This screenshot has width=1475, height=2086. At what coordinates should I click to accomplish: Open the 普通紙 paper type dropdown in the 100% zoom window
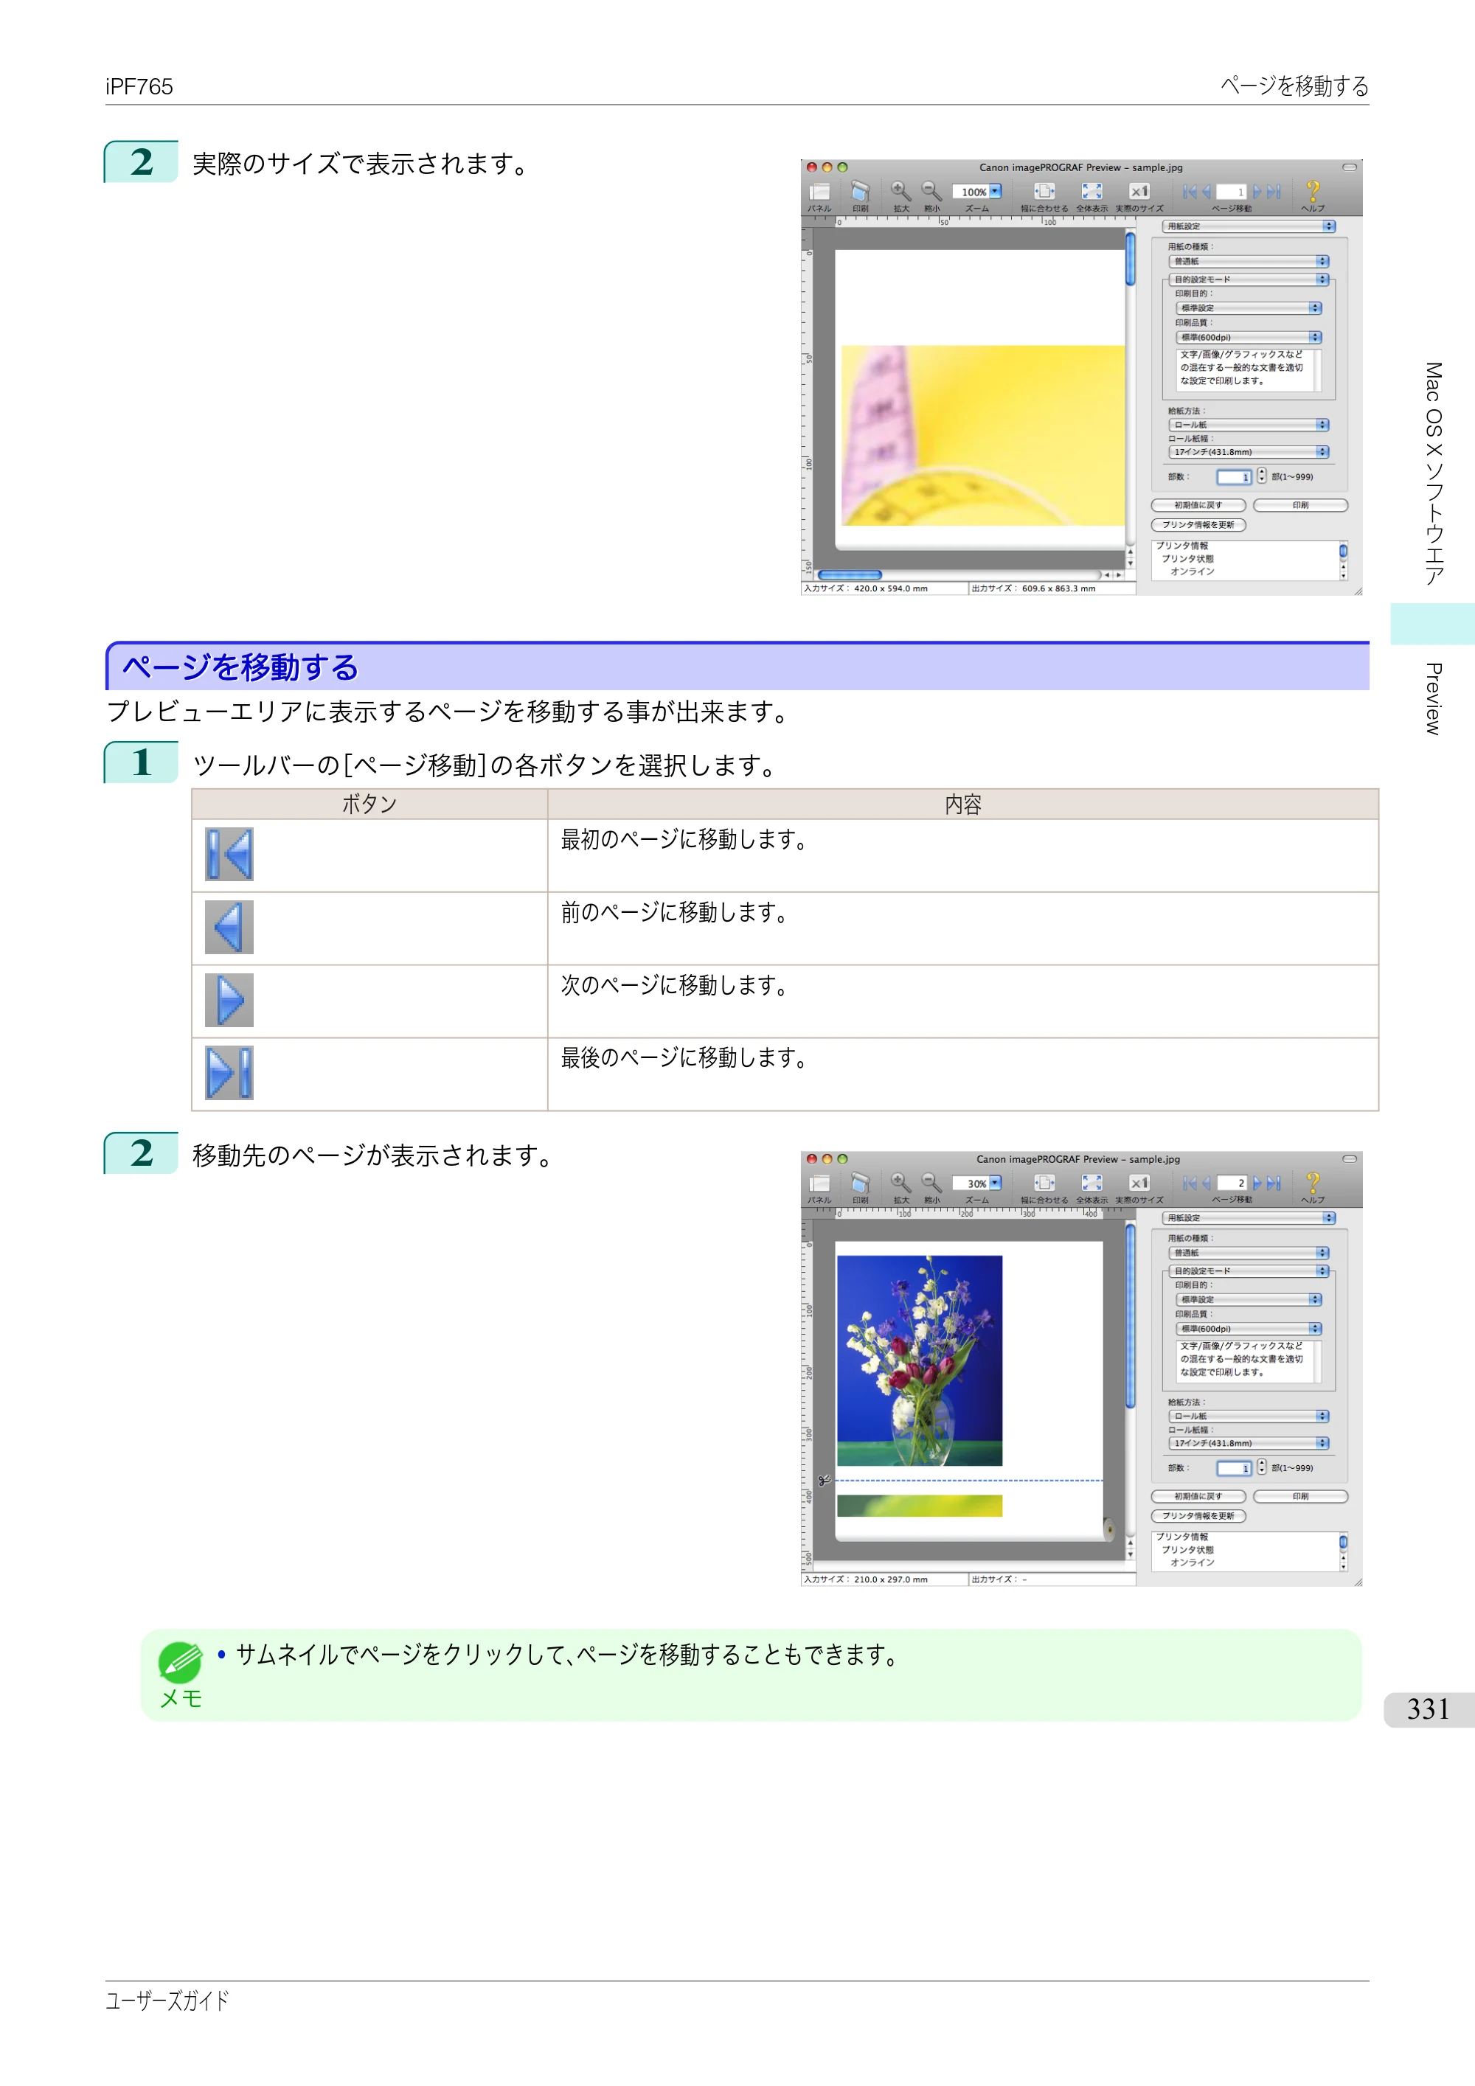point(1249,262)
